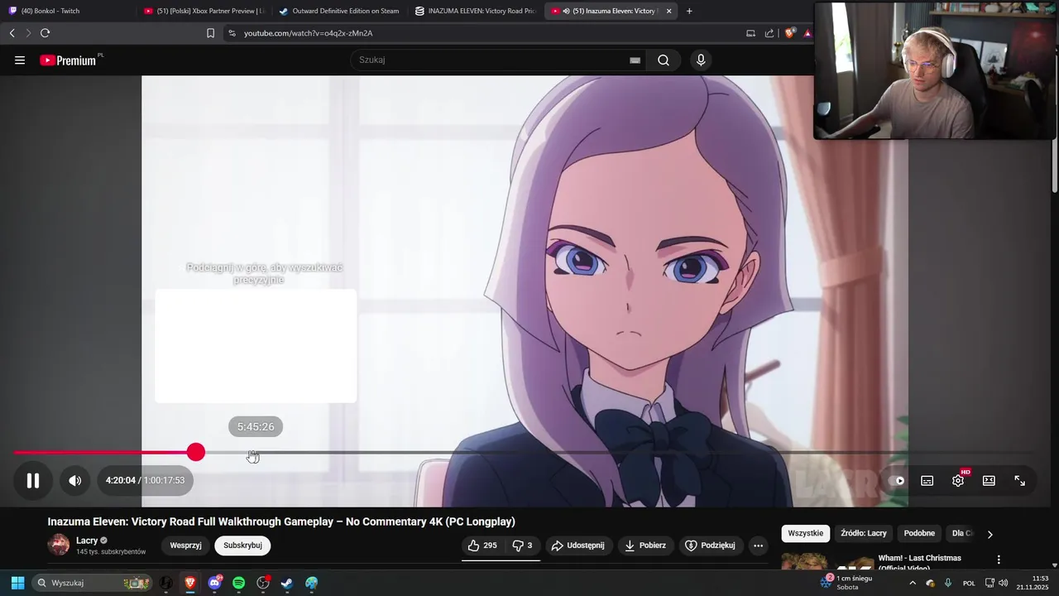Start voice search with the microphone

point(701,60)
